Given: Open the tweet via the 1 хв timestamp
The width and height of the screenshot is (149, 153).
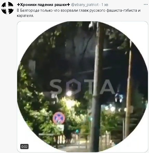Looking at the screenshot, I should (x=105, y=5).
